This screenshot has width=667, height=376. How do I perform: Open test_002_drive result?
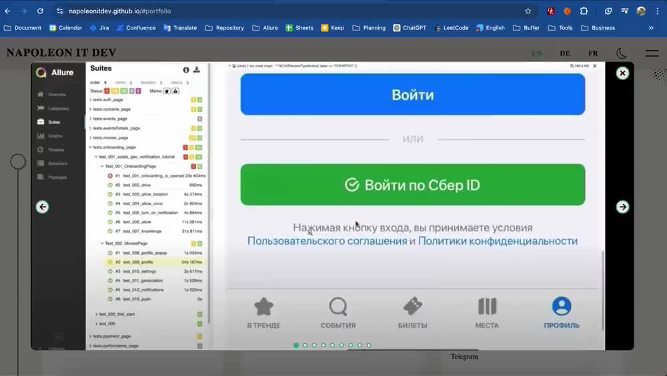click(155, 185)
